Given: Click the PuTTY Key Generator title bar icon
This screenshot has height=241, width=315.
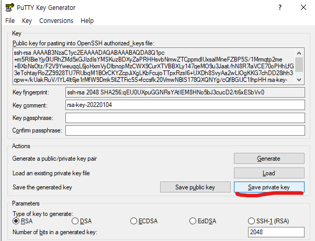Looking at the screenshot, I should point(9,7).
